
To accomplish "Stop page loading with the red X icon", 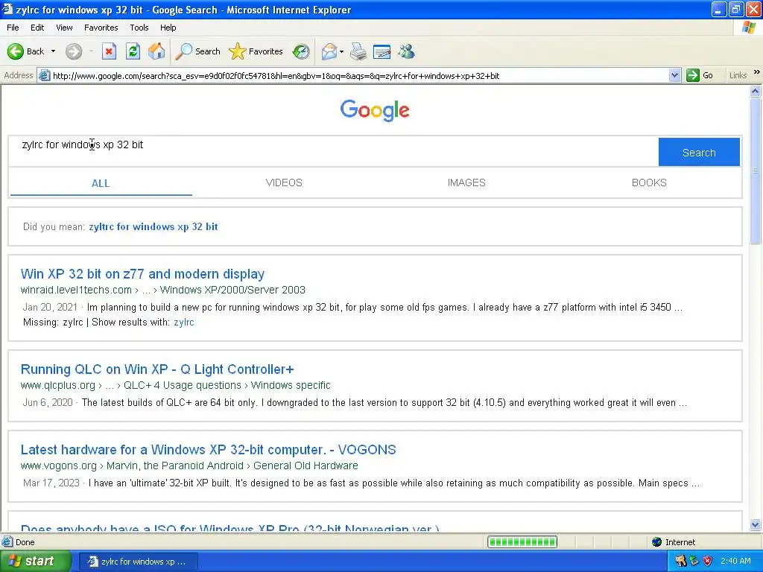I will click(109, 51).
